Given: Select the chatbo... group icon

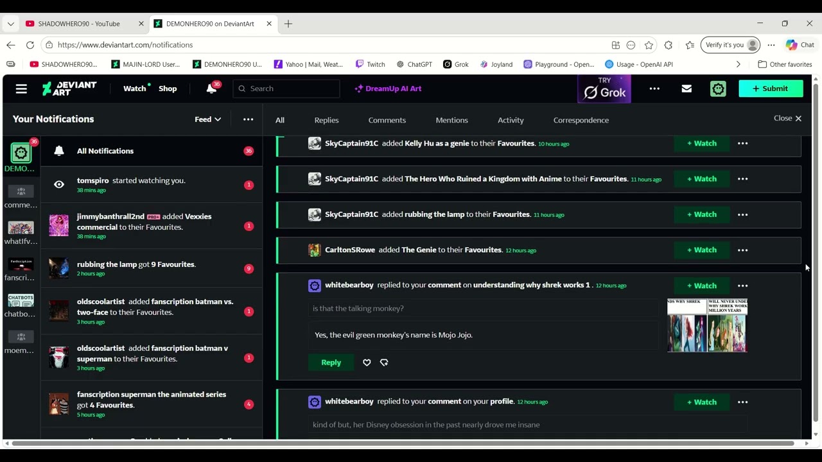Looking at the screenshot, I should click(21, 300).
